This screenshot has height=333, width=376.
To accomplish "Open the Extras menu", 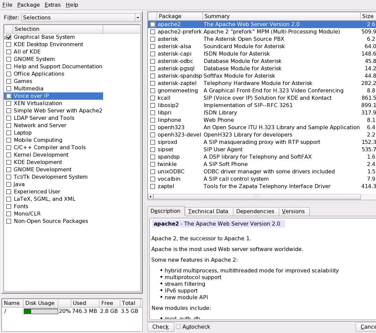I will tap(53, 5).
